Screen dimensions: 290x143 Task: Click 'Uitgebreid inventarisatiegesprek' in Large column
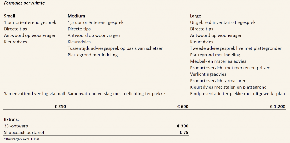click(223, 22)
